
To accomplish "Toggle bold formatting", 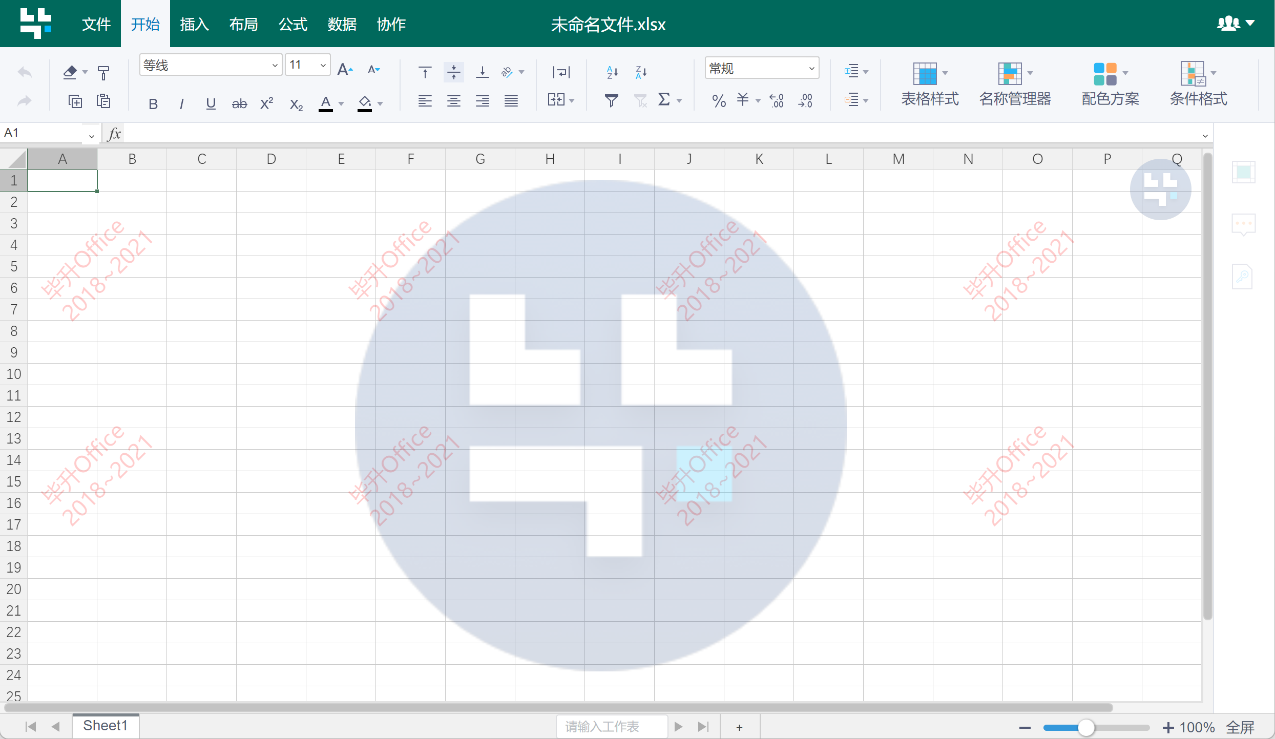I will click(x=153, y=104).
